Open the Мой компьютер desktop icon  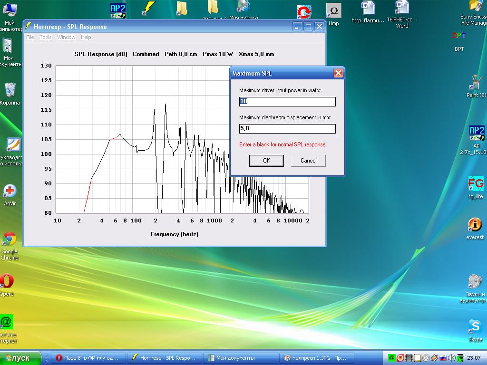click(x=10, y=17)
